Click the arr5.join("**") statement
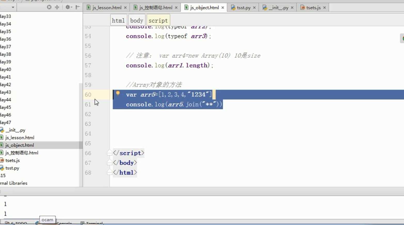 click(174, 104)
